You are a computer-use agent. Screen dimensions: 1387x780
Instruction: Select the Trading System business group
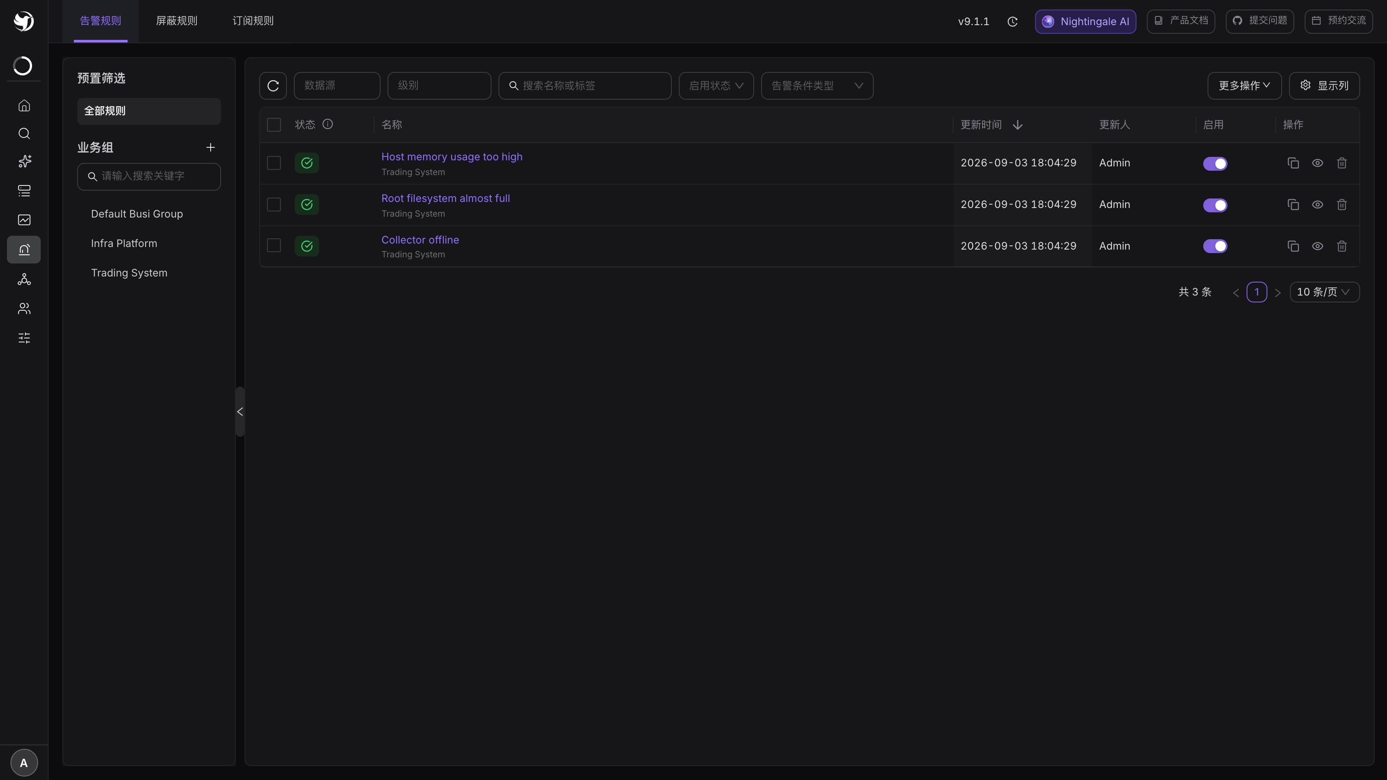click(x=129, y=273)
